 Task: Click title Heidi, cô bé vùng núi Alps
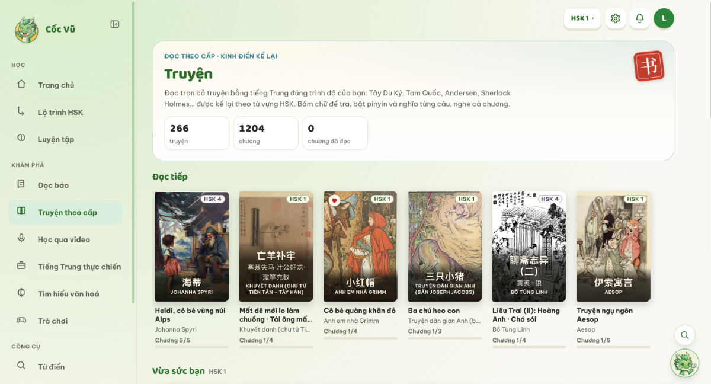click(x=190, y=315)
